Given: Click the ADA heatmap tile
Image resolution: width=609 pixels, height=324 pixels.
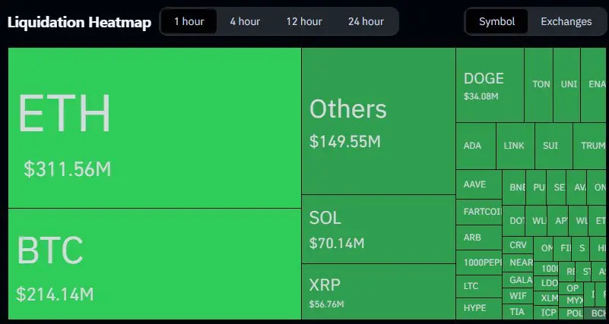Looking at the screenshot, I should coord(472,145).
